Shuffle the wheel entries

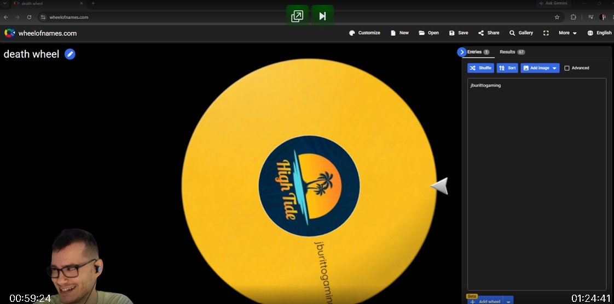click(x=480, y=68)
